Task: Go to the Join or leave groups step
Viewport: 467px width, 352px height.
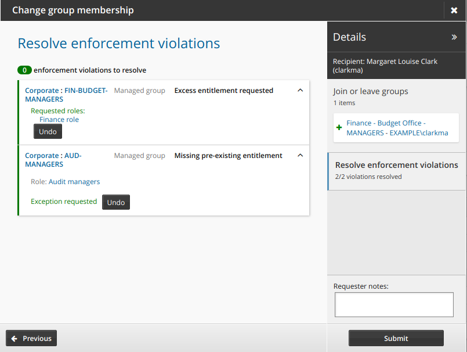Action: [x=370, y=91]
